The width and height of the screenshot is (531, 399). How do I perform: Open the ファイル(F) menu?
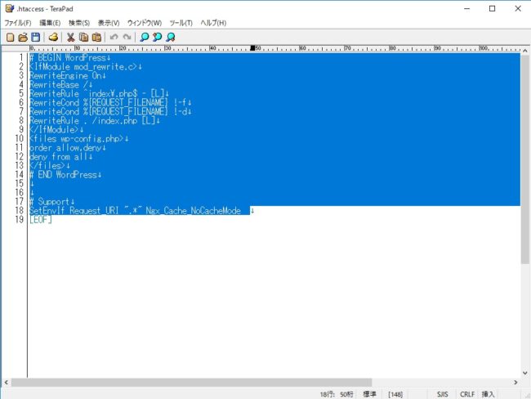[18, 23]
